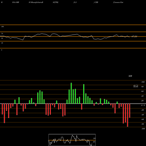Click the value 39 in mini chart
This screenshot has width=146, height=146.
pyautogui.click(x=94, y=142)
